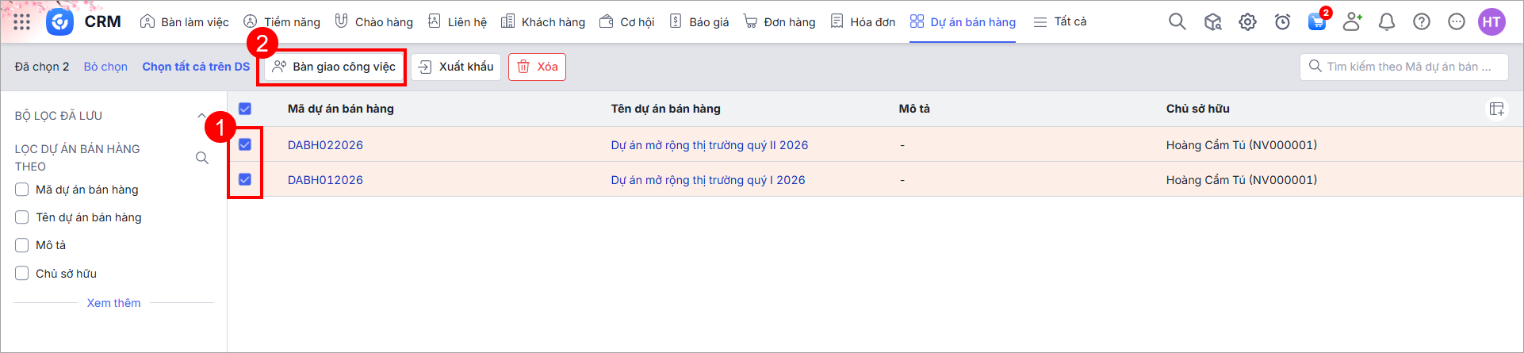Expand filters with Xem thêm
This screenshot has height=353, width=1524.
point(113,303)
